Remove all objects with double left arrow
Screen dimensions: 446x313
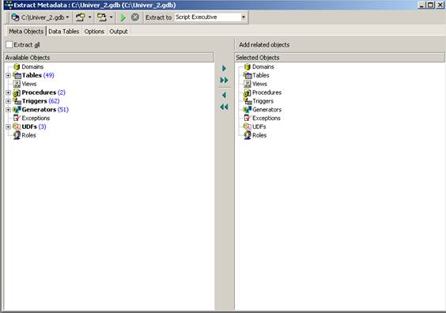[x=224, y=107]
